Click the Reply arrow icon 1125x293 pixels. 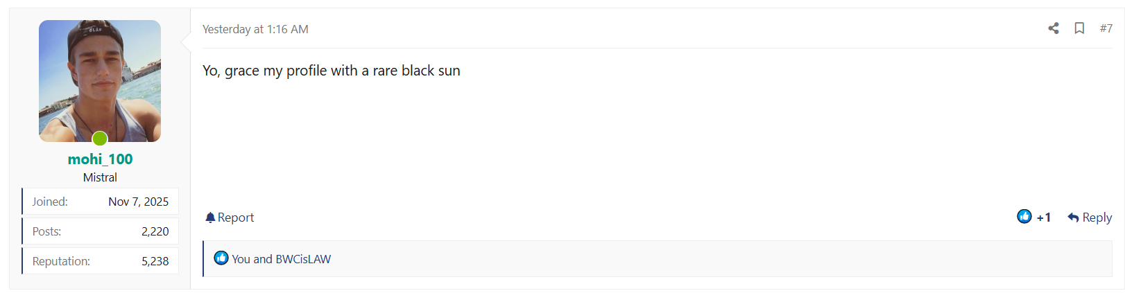pos(1073,217)
